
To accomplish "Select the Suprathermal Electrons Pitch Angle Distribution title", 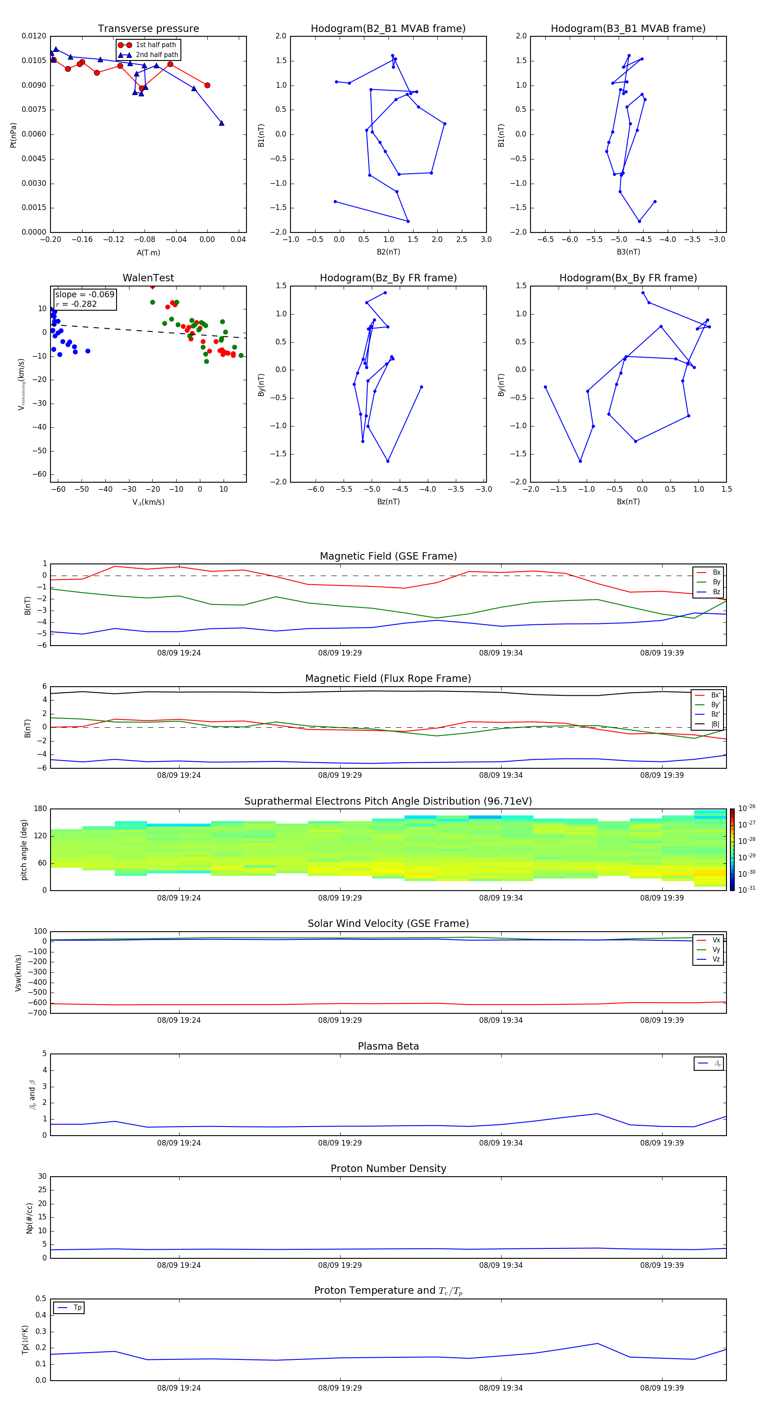I will click(x=388, y=802).
